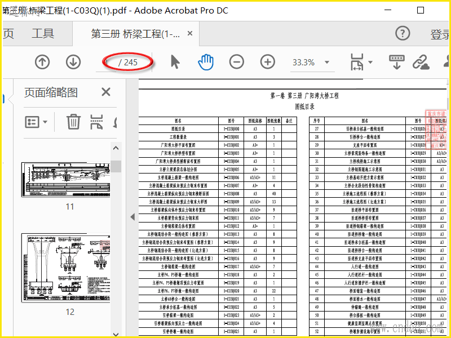Click thumbnail scrollbar up arrow
The width and height of the screenshot is (451, 338).
[x=116, y=148]
